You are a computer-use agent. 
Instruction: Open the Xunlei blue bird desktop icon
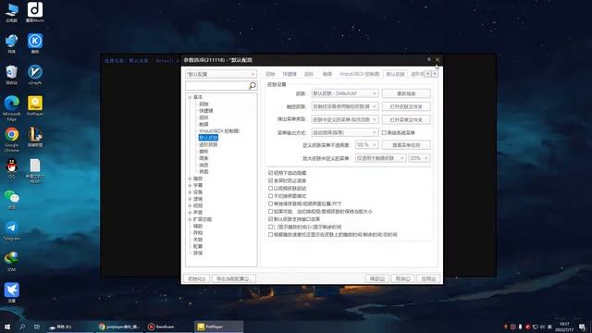coord(12,292)
